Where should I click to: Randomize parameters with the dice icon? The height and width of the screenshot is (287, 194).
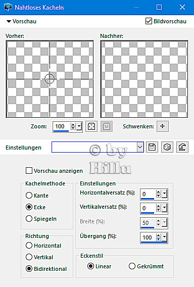click(167, 147)
